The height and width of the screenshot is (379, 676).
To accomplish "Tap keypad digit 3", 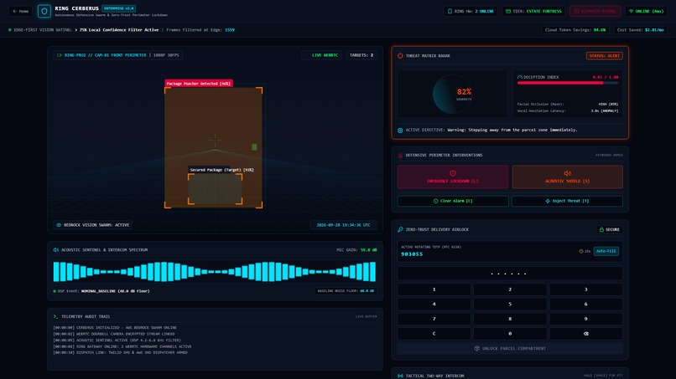I will [586, 289].
